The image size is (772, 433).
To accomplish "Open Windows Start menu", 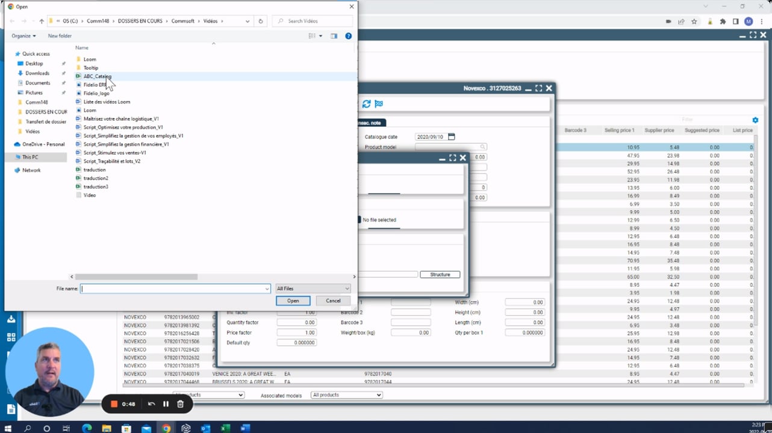I will [x=8, y=428].
